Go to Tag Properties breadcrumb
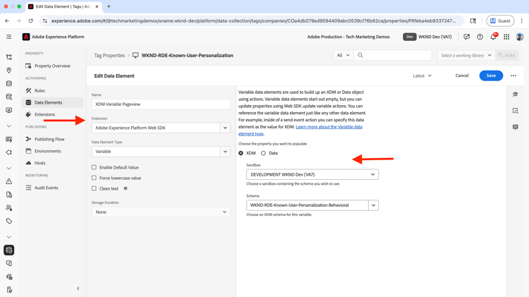The image size is (529, 297). (109, 55)
